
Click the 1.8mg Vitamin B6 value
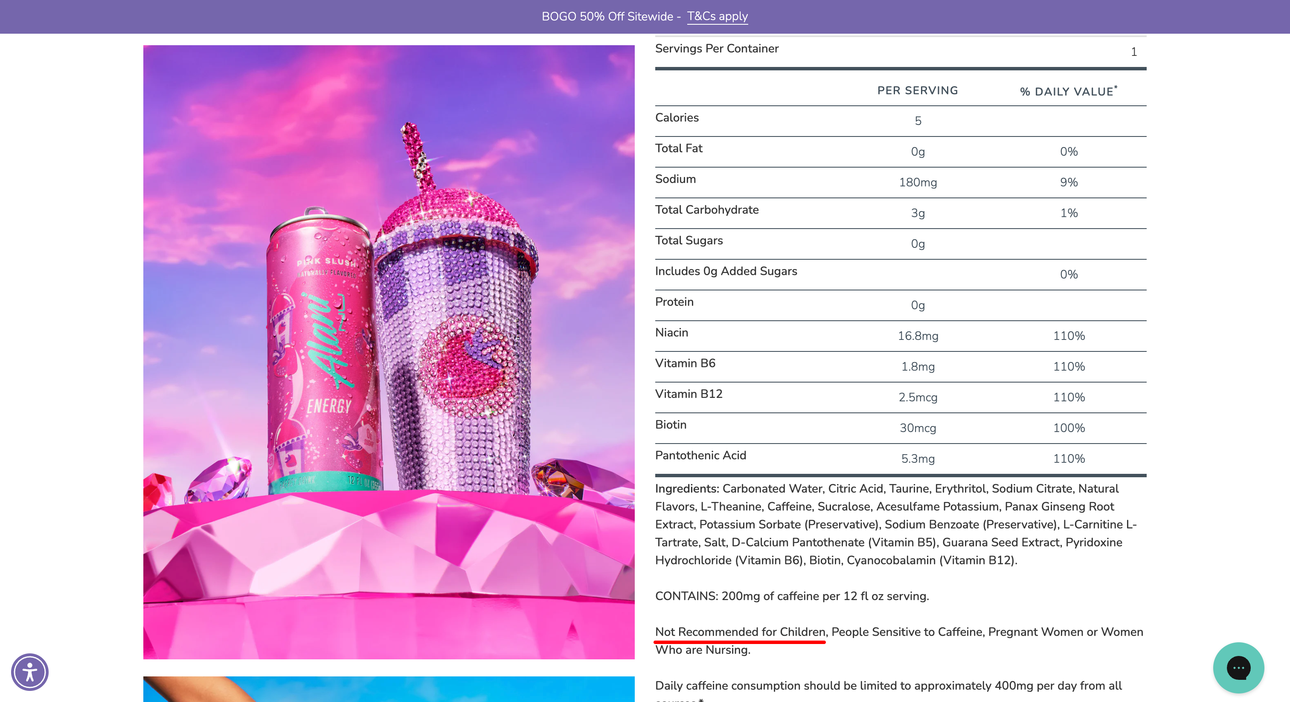pos(918,366)
